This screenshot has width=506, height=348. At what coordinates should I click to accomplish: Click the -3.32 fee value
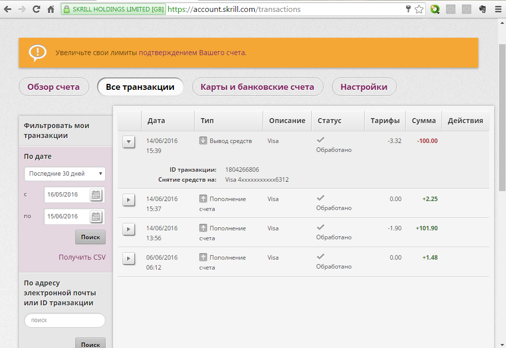394,141
